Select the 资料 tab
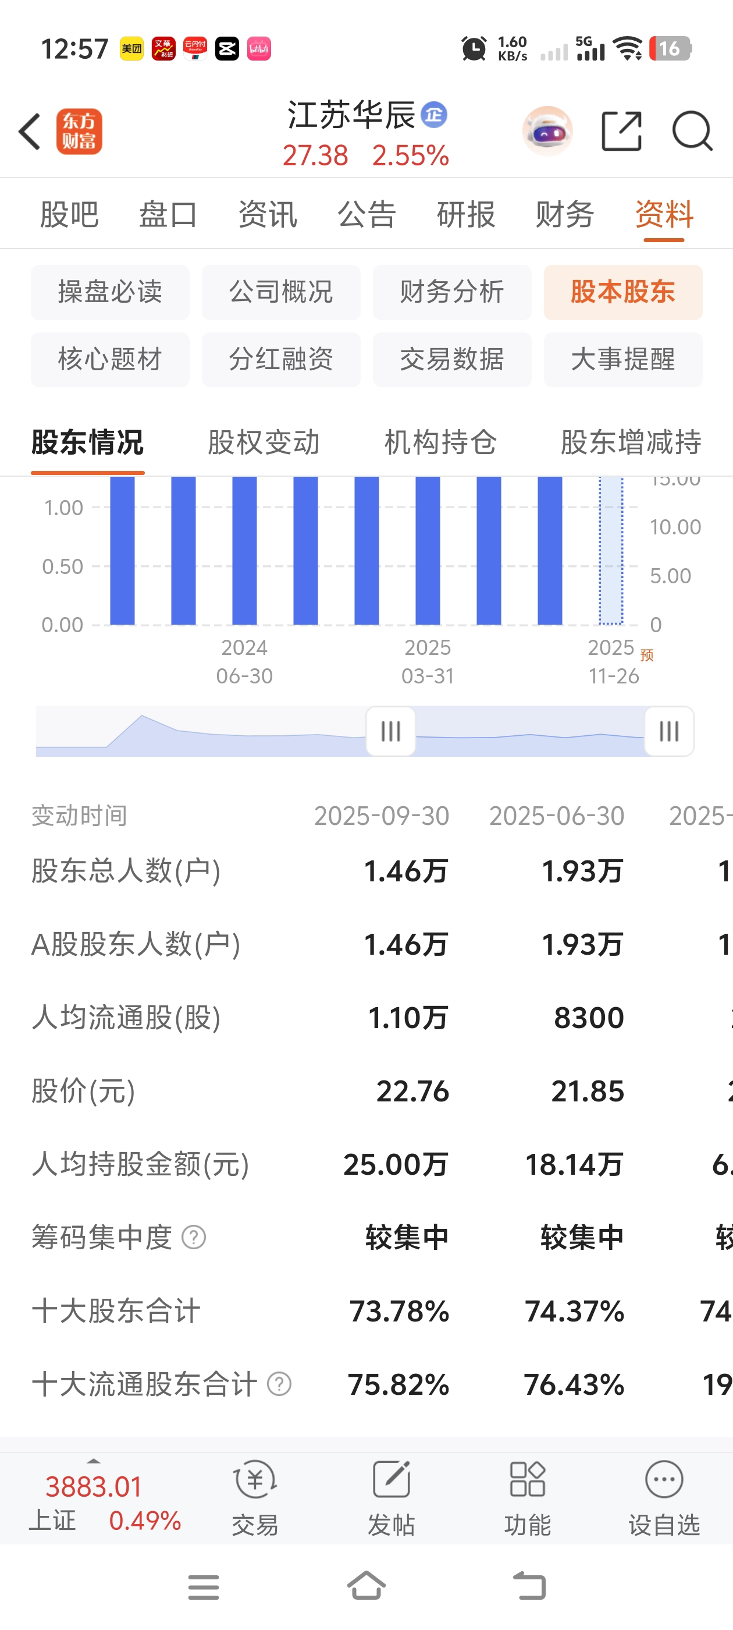Viewport: 733px width, 1630px height. [x=664, y=214]
